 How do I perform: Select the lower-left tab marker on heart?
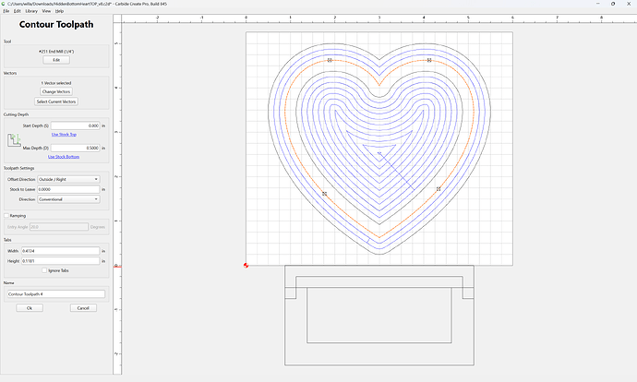[x=324, y=194]
